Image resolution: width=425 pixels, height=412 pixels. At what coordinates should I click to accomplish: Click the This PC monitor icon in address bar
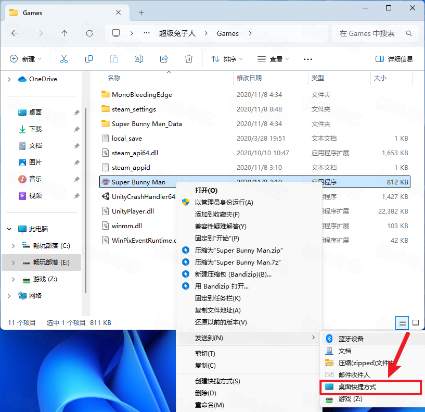(116, 33)
